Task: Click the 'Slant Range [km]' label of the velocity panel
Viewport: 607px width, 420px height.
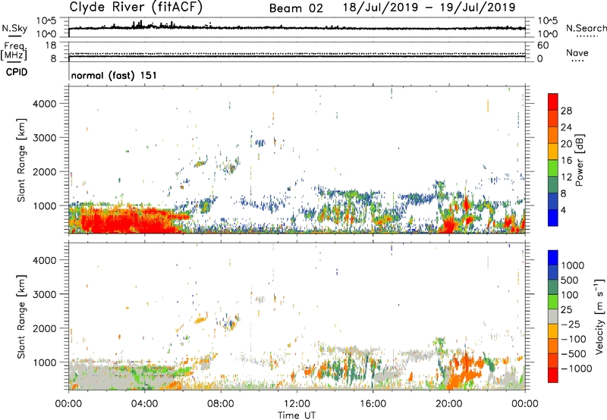Action: [21, 316]
